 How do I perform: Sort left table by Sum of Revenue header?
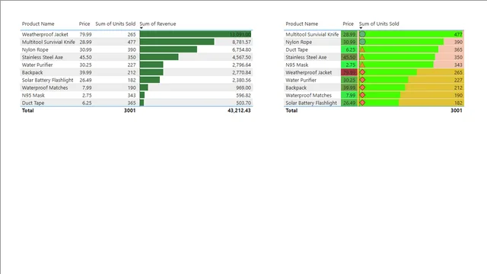(158, 24)
